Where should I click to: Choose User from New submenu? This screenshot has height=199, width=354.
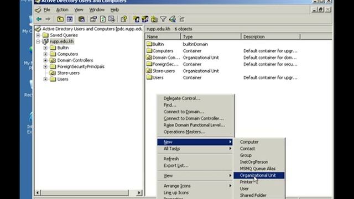(x=259, y=188)
